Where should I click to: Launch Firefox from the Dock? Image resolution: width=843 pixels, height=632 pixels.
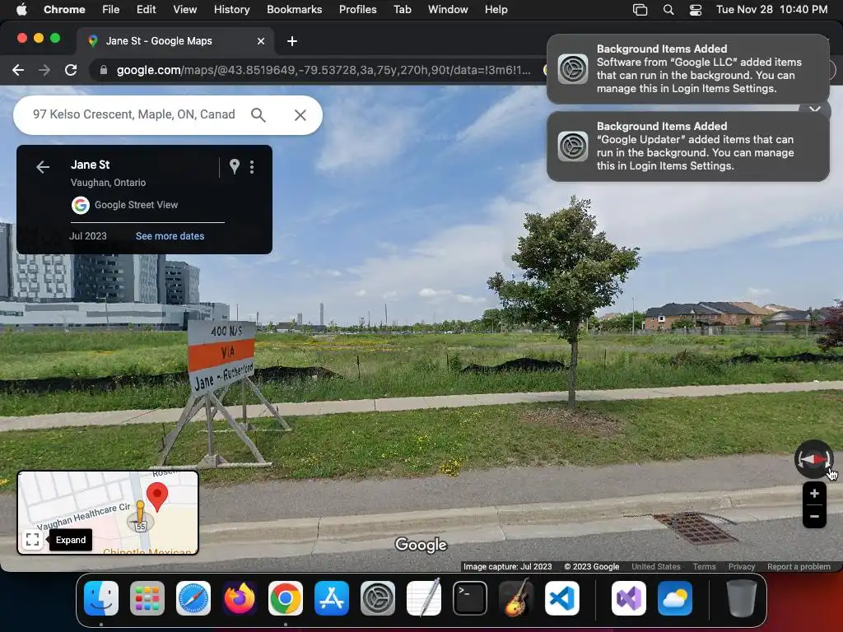tap(240, 598)
